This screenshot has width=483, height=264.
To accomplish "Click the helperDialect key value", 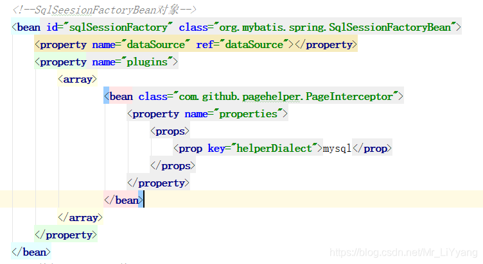I will [x=274, y=149].
